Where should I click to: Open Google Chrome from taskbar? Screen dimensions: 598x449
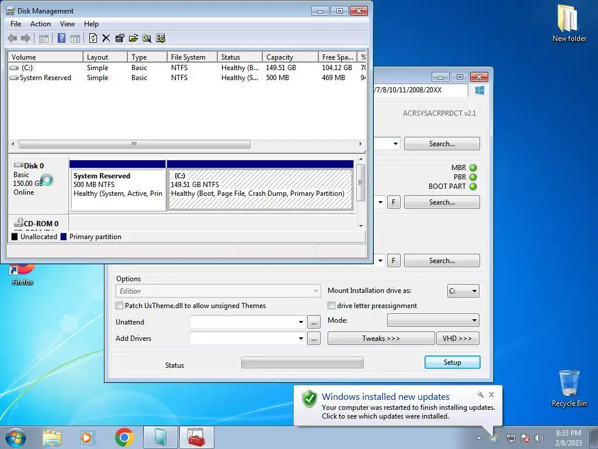(x=124, y=437)
